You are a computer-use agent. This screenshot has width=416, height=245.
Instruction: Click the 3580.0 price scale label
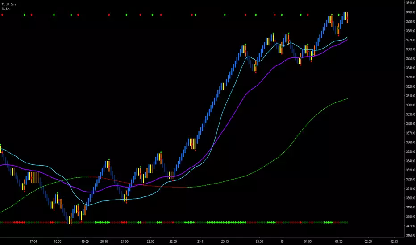tap(411, 124)
